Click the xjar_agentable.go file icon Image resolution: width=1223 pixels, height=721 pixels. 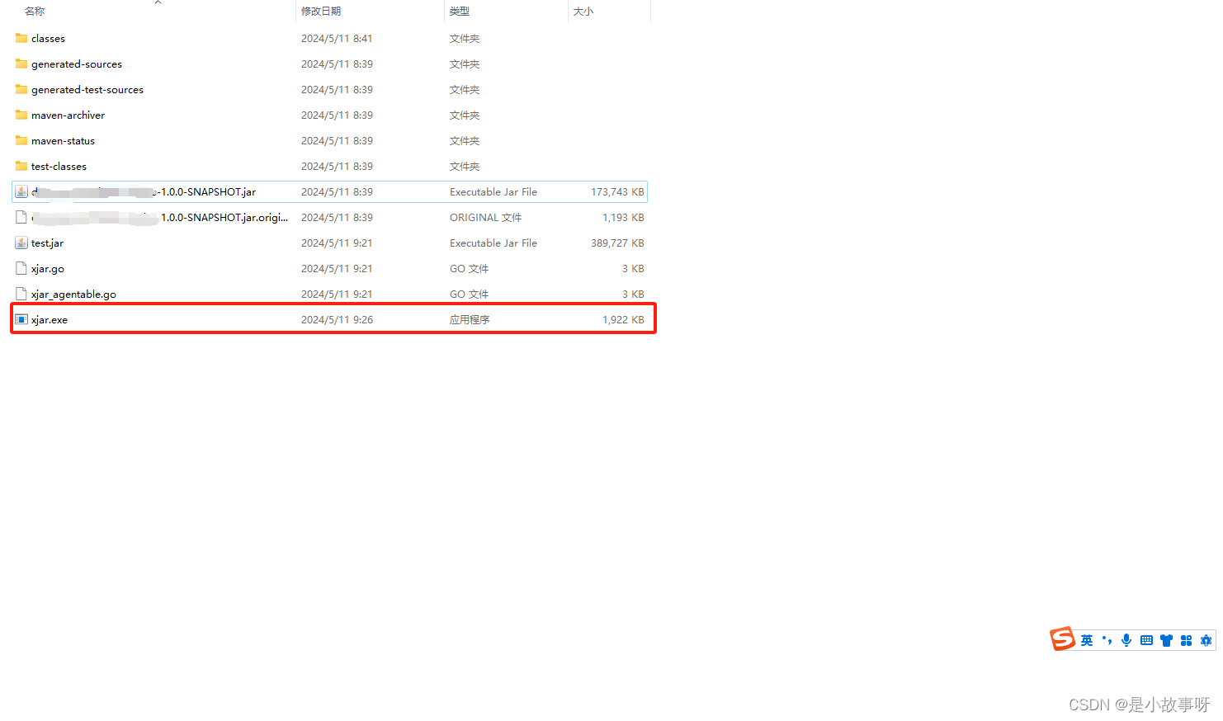(21, 294)
